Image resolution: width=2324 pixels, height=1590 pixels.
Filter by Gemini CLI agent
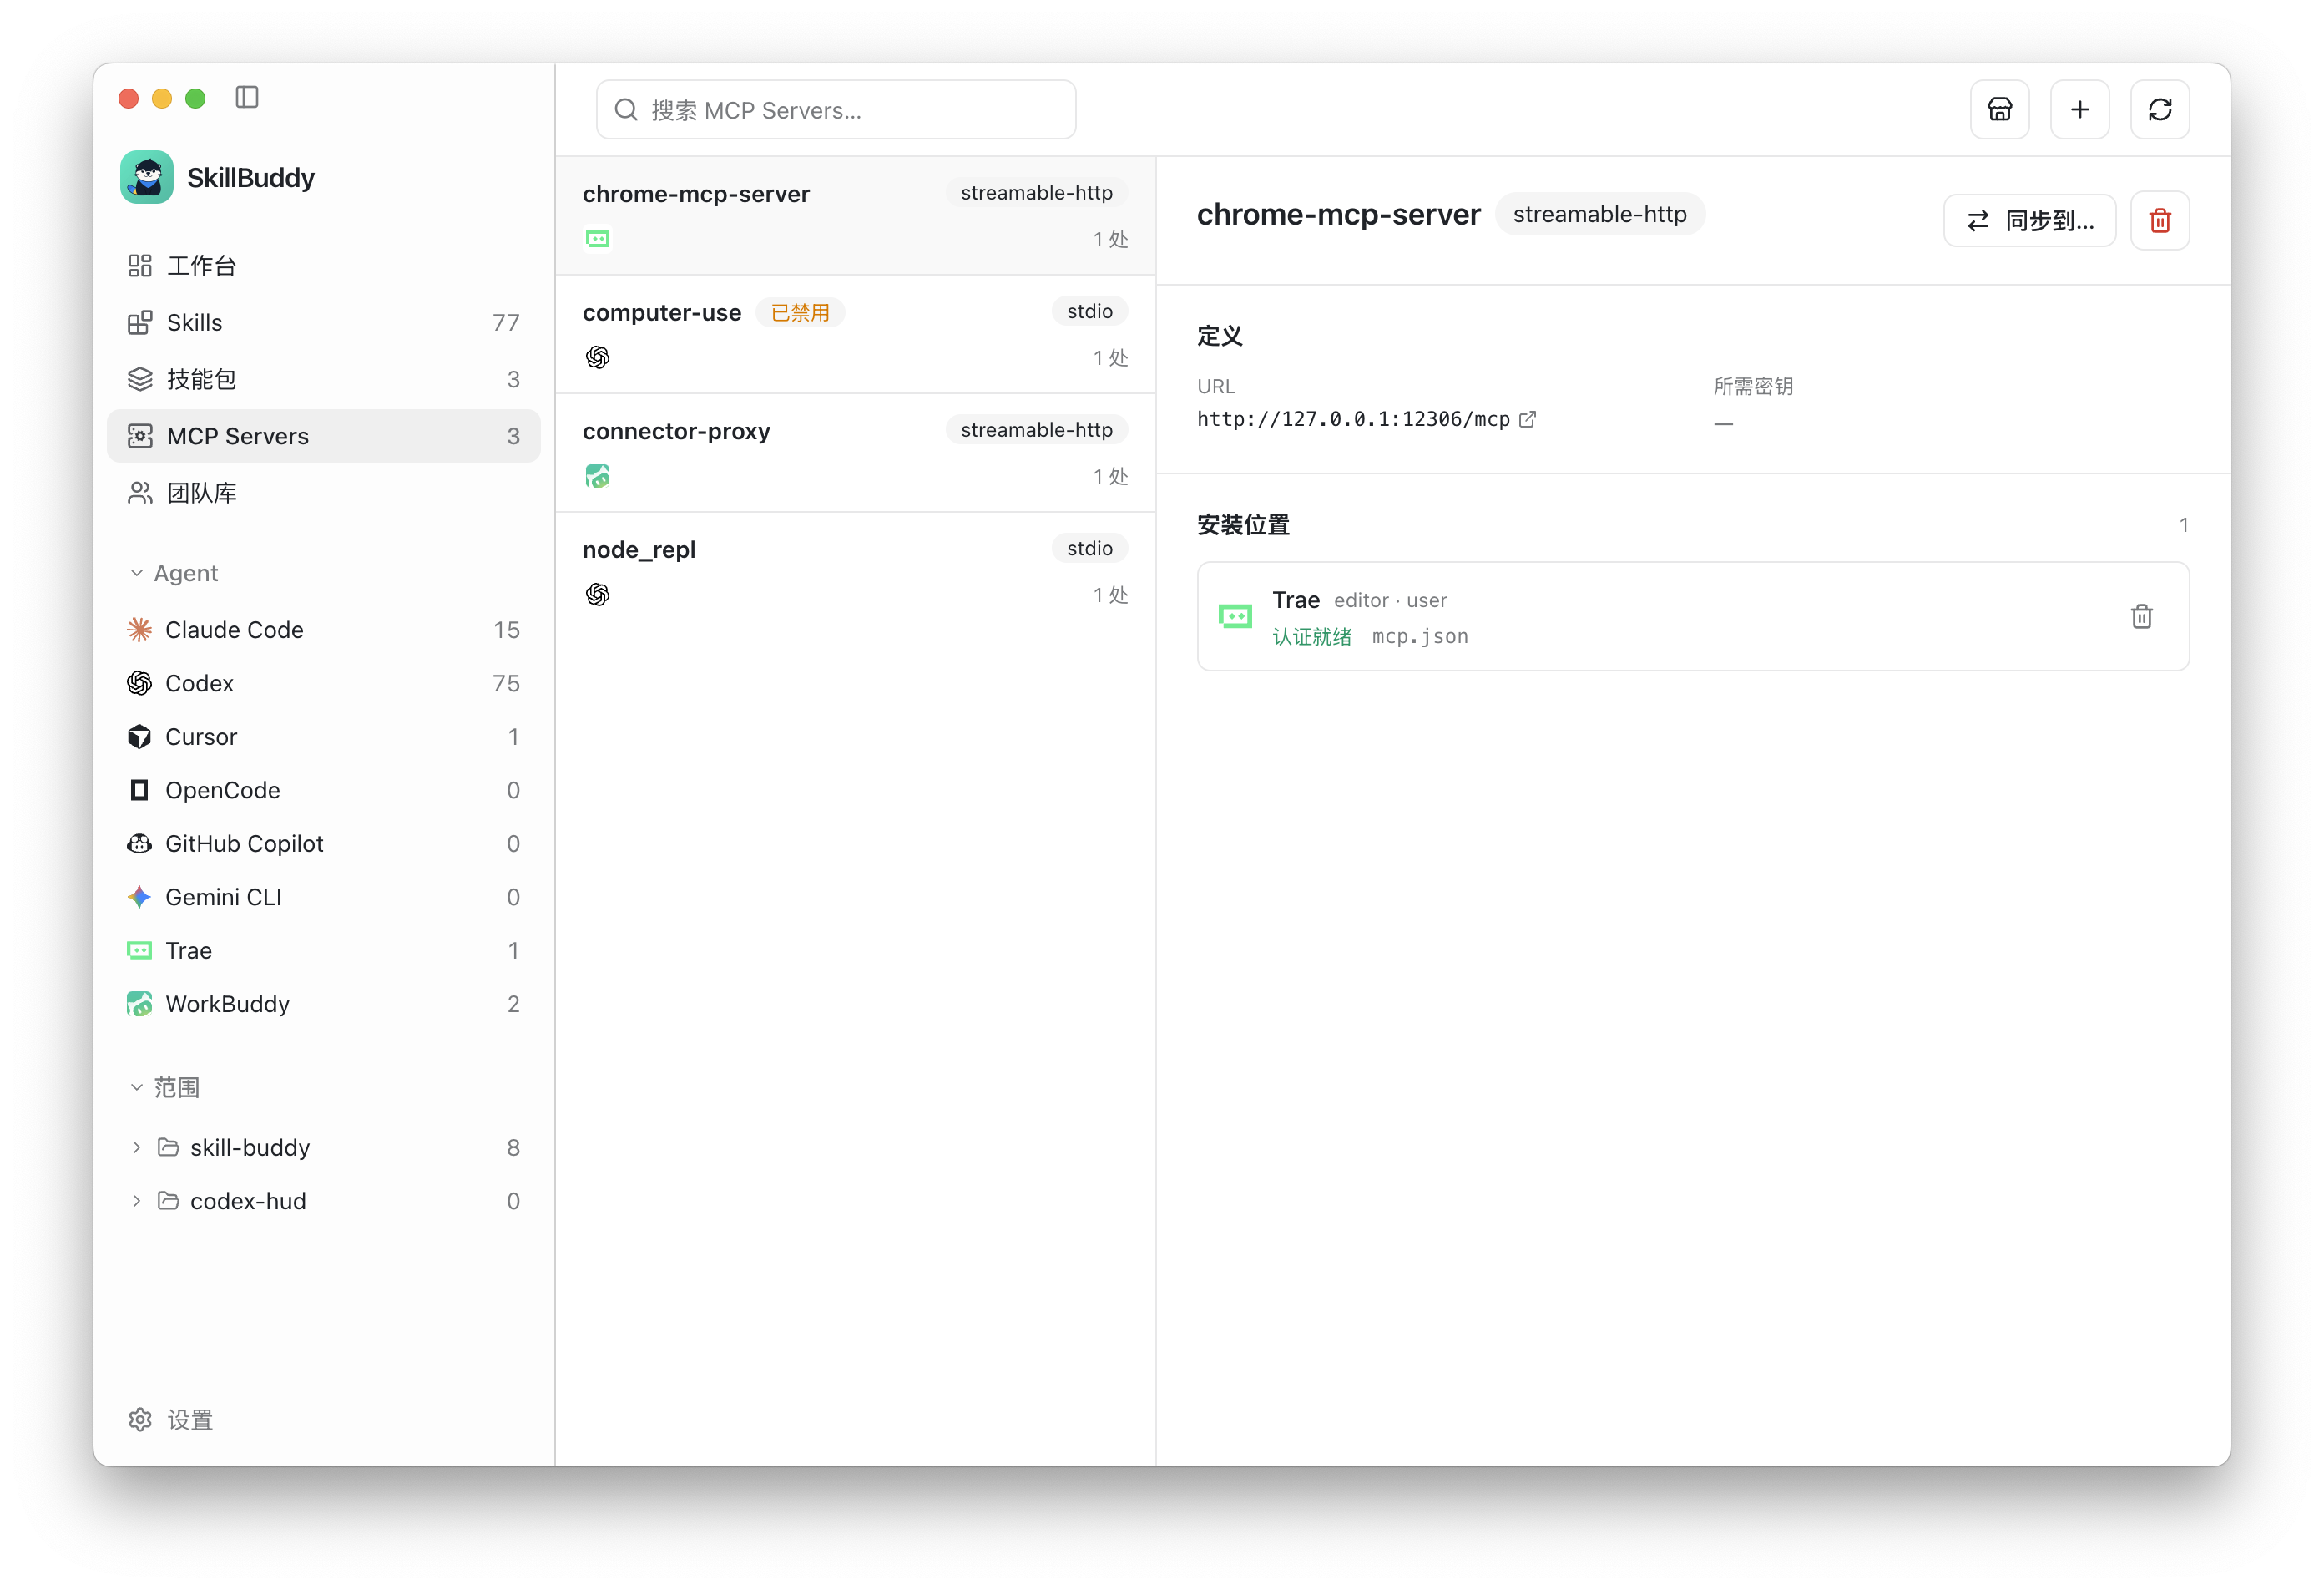tap(323, 897)
